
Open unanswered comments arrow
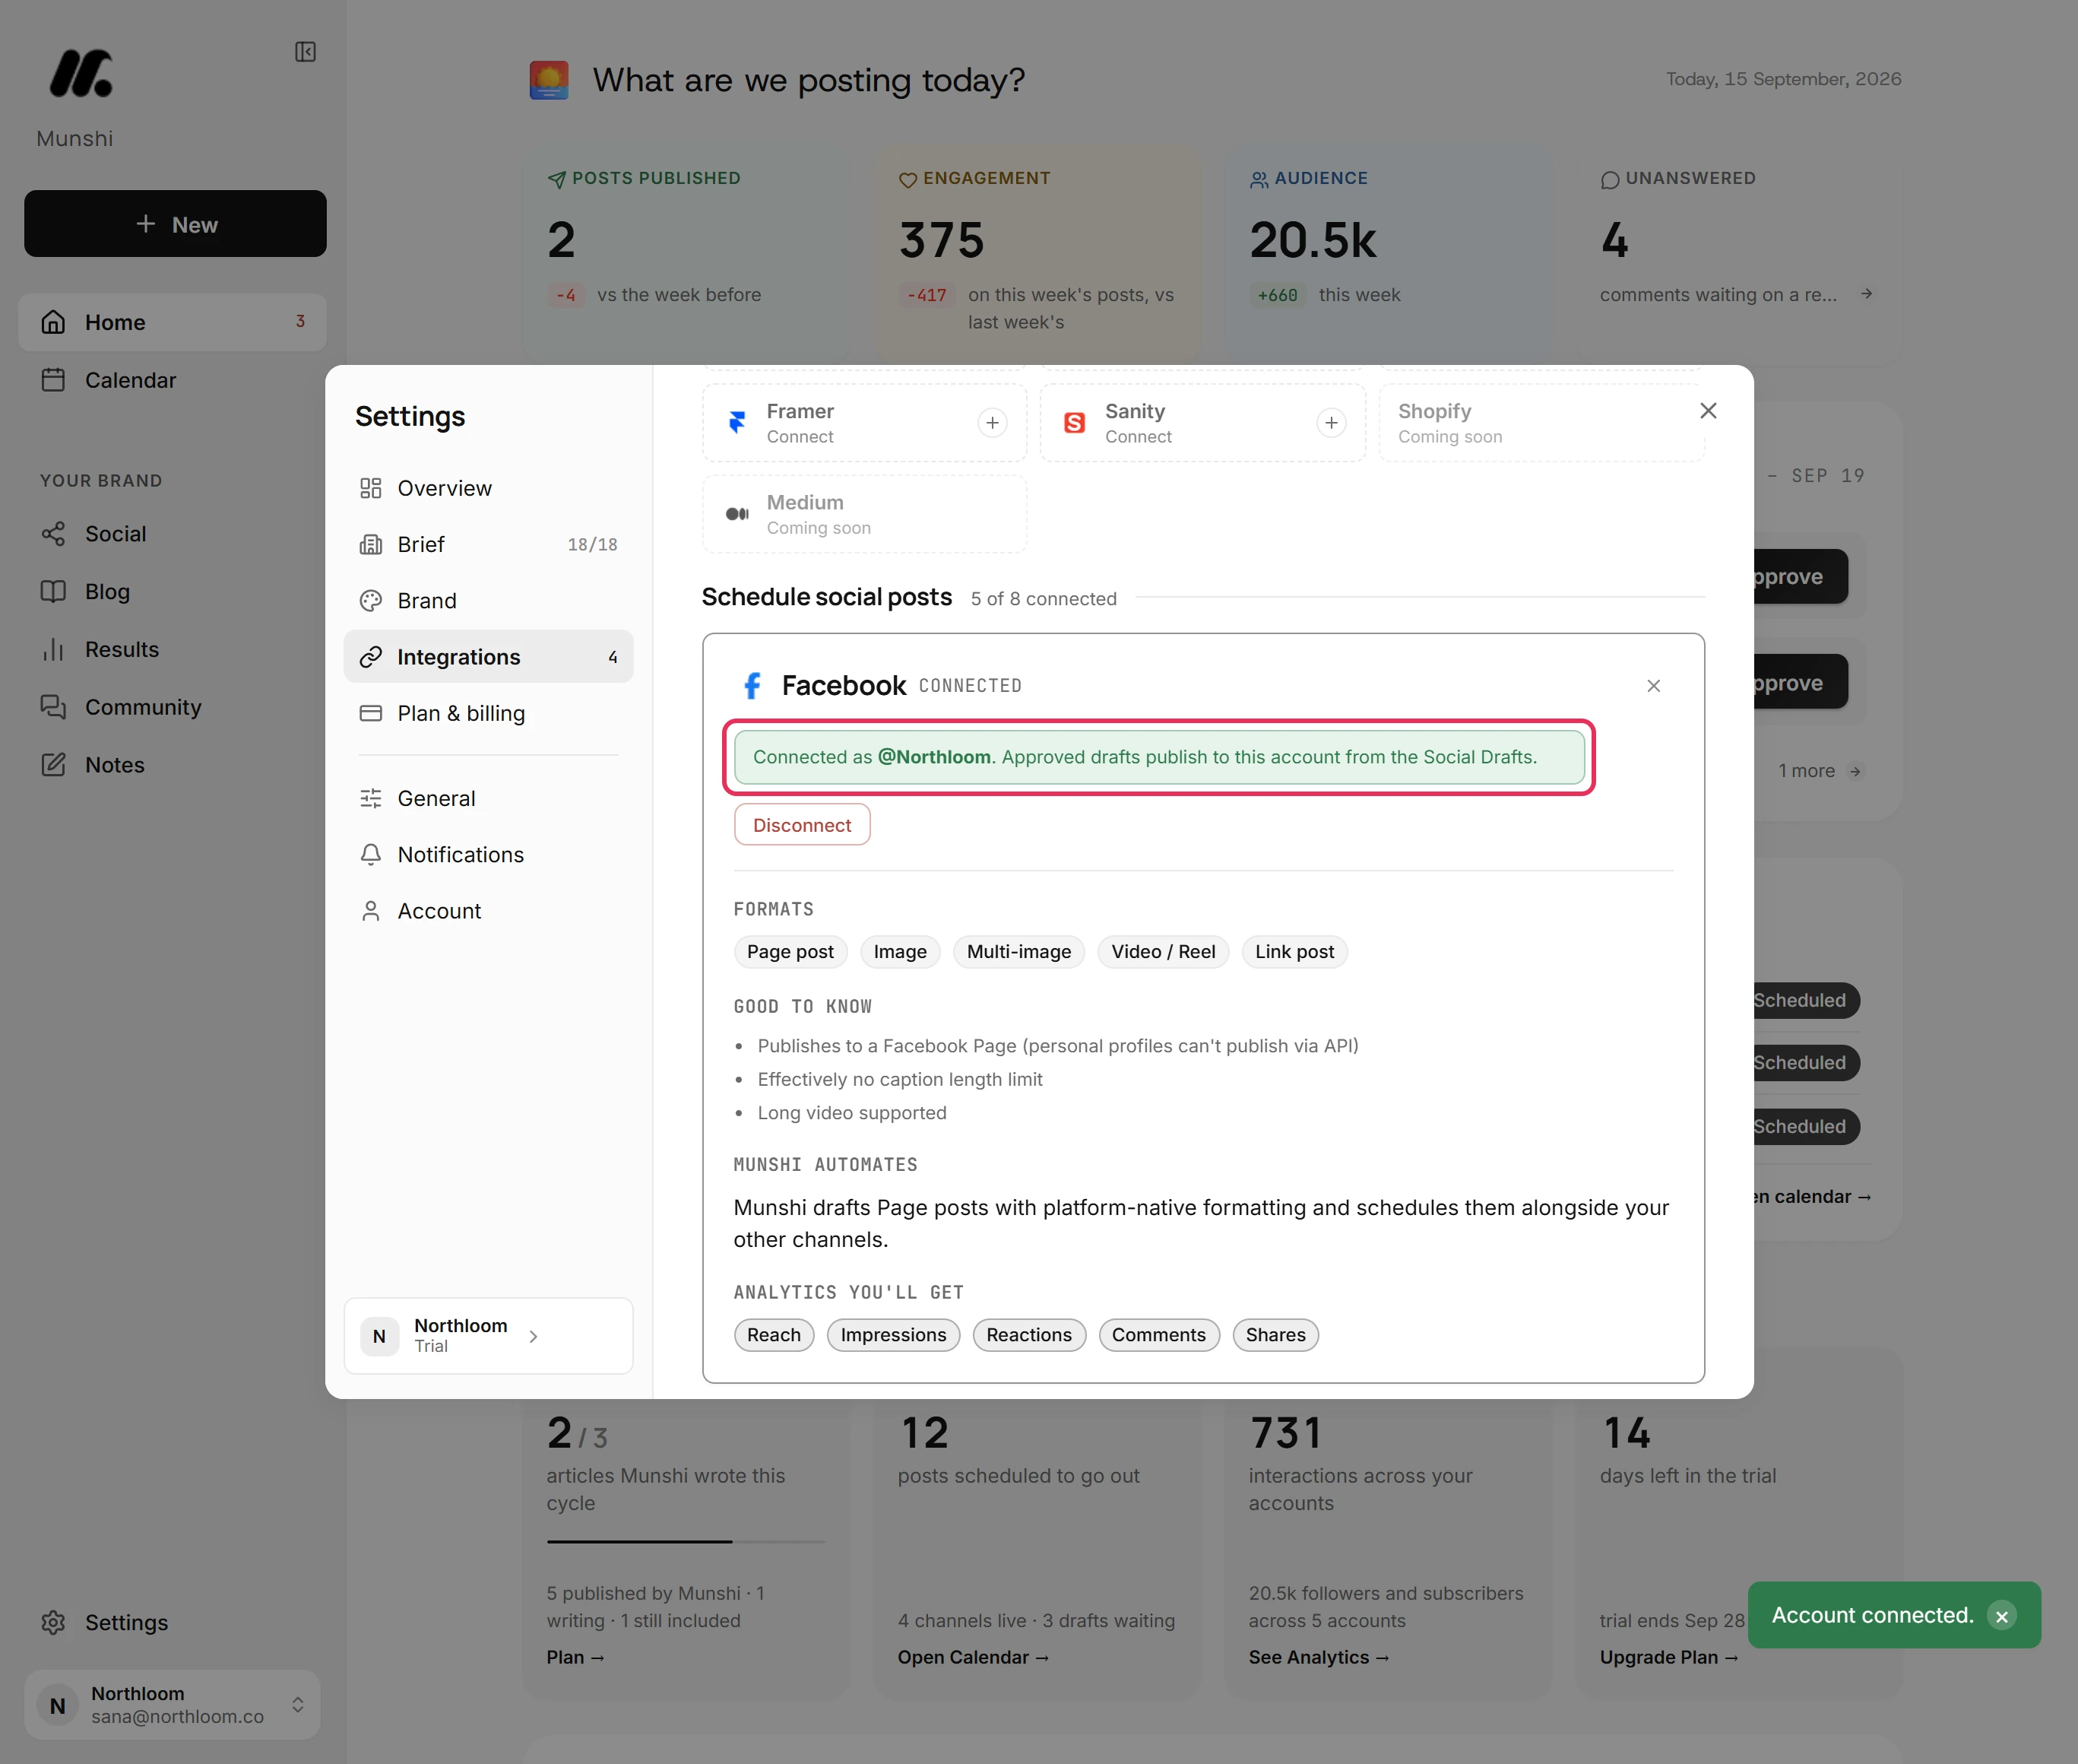coord(1866,294)
